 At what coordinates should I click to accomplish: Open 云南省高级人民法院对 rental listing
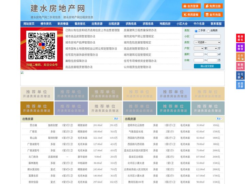click(136, 169)
